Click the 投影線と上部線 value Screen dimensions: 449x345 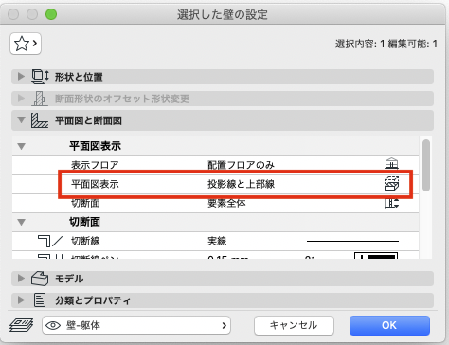coord(241,184)
